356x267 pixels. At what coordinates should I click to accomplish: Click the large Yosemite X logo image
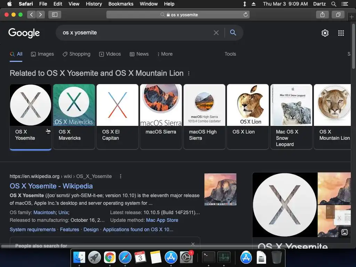click(x=285, y=204)
